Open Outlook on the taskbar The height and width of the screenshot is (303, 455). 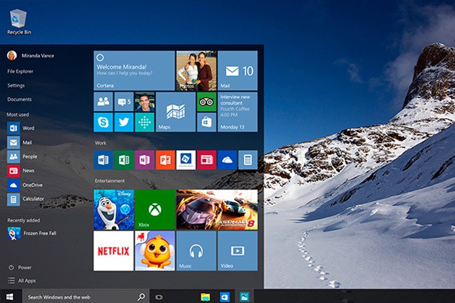click(x=225, y=297)
